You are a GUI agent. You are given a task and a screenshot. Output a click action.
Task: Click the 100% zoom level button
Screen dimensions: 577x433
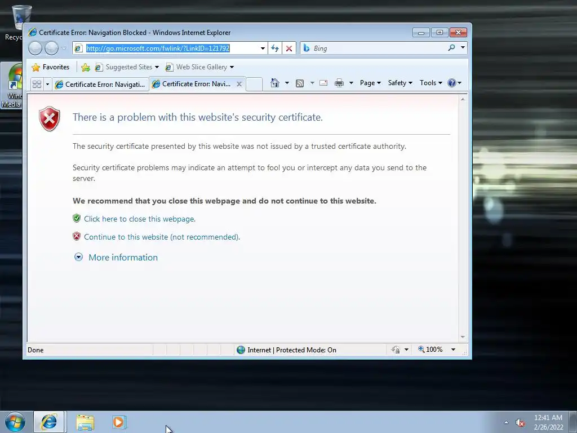[x=430, y=350]
